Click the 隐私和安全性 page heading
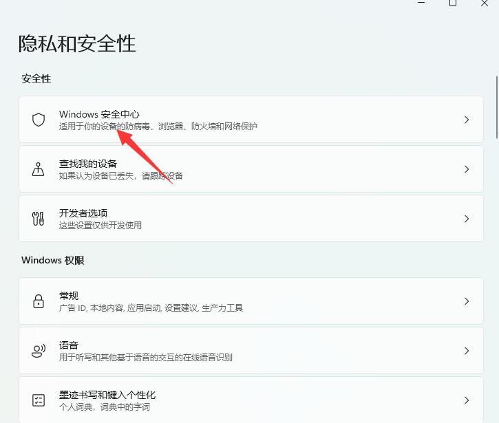Viewport: 499px width, 423px height. pyautogui.click(x=77, y=43)
